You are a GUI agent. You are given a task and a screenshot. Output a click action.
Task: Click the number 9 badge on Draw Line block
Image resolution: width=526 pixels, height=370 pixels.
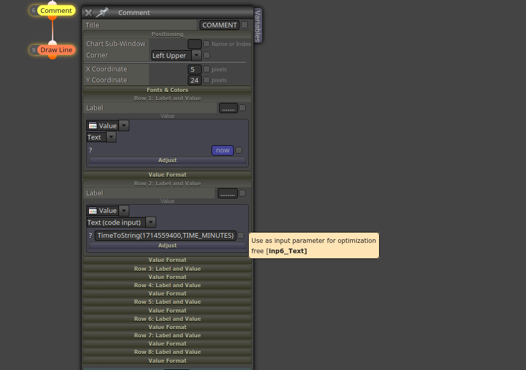34,50
